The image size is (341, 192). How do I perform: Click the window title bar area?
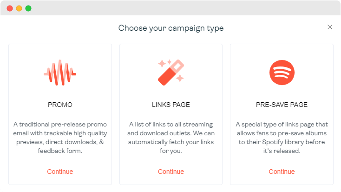(x=174, y=8)
